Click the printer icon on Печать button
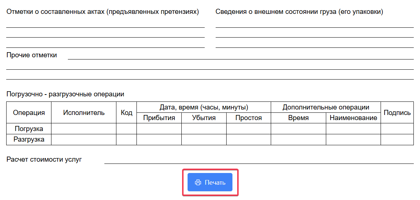This screenshot has height=200, width=420. coord(198,182)
